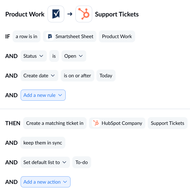The width and height of the screenshot is (190, 192).
Task: Open the Set default list to dropdown
Action: point(45,162)
